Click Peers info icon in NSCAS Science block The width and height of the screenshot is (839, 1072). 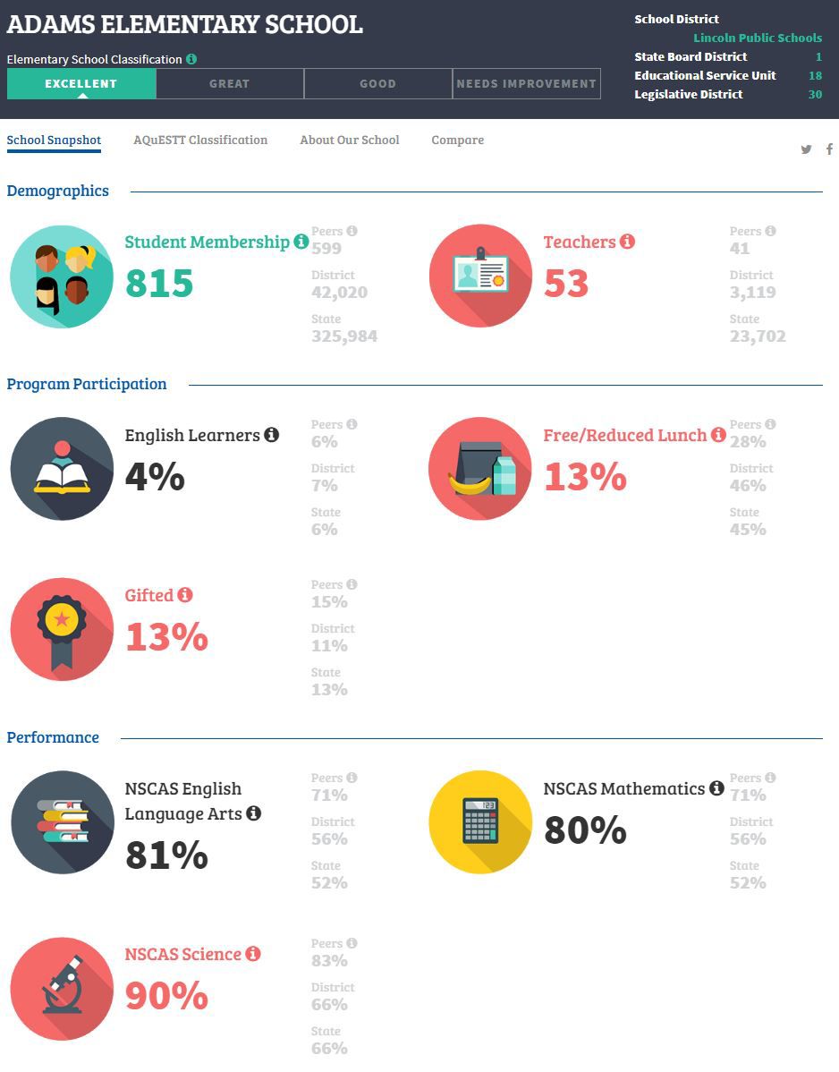(352, 943)
